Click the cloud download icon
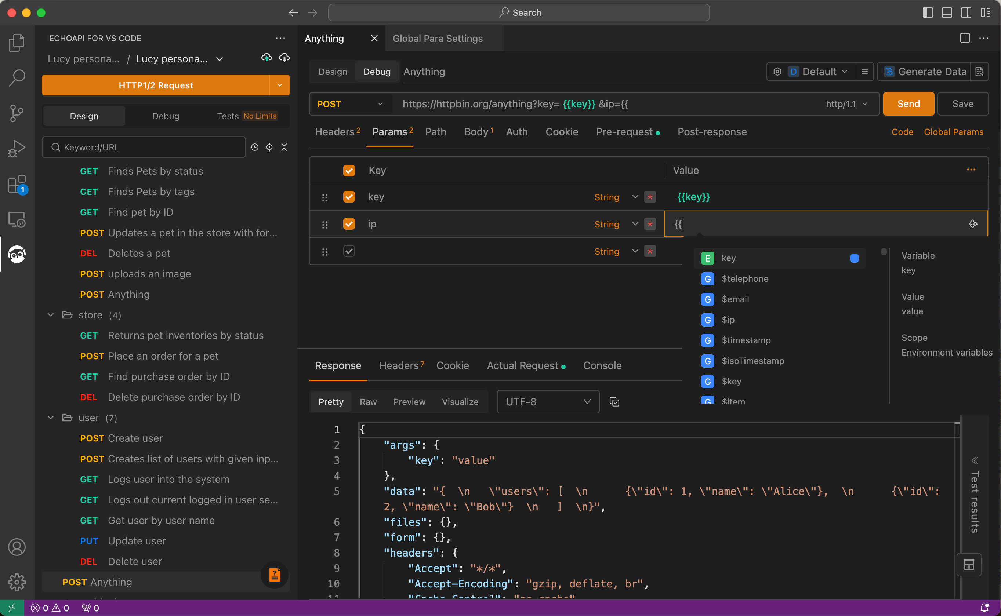The image size is (1001, 616). [x=284, y=58]
